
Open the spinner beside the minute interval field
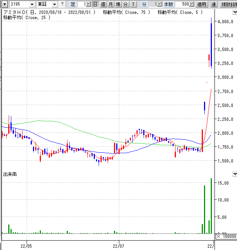160,4
